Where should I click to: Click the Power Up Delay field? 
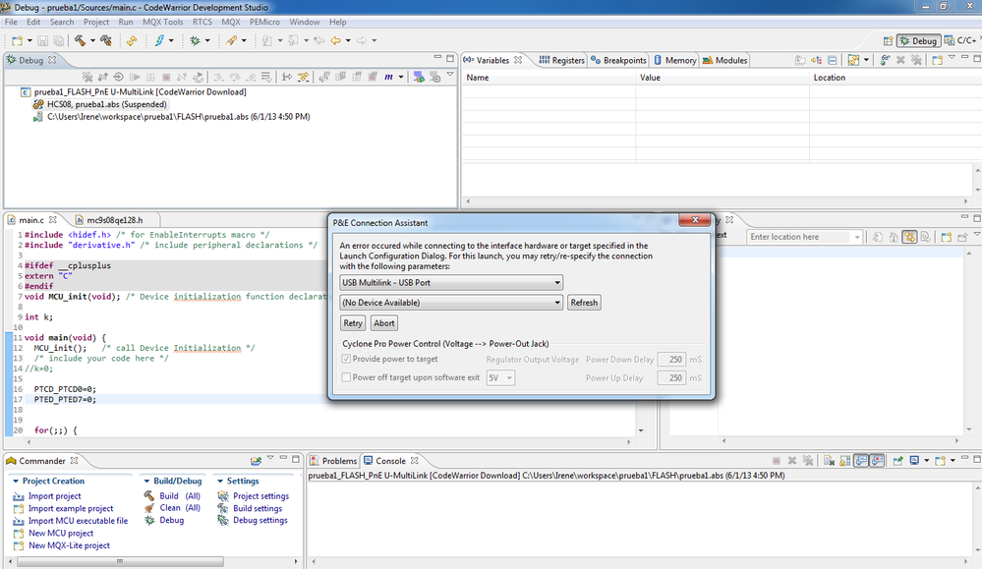pyautogui.click(x=671, y=378)
